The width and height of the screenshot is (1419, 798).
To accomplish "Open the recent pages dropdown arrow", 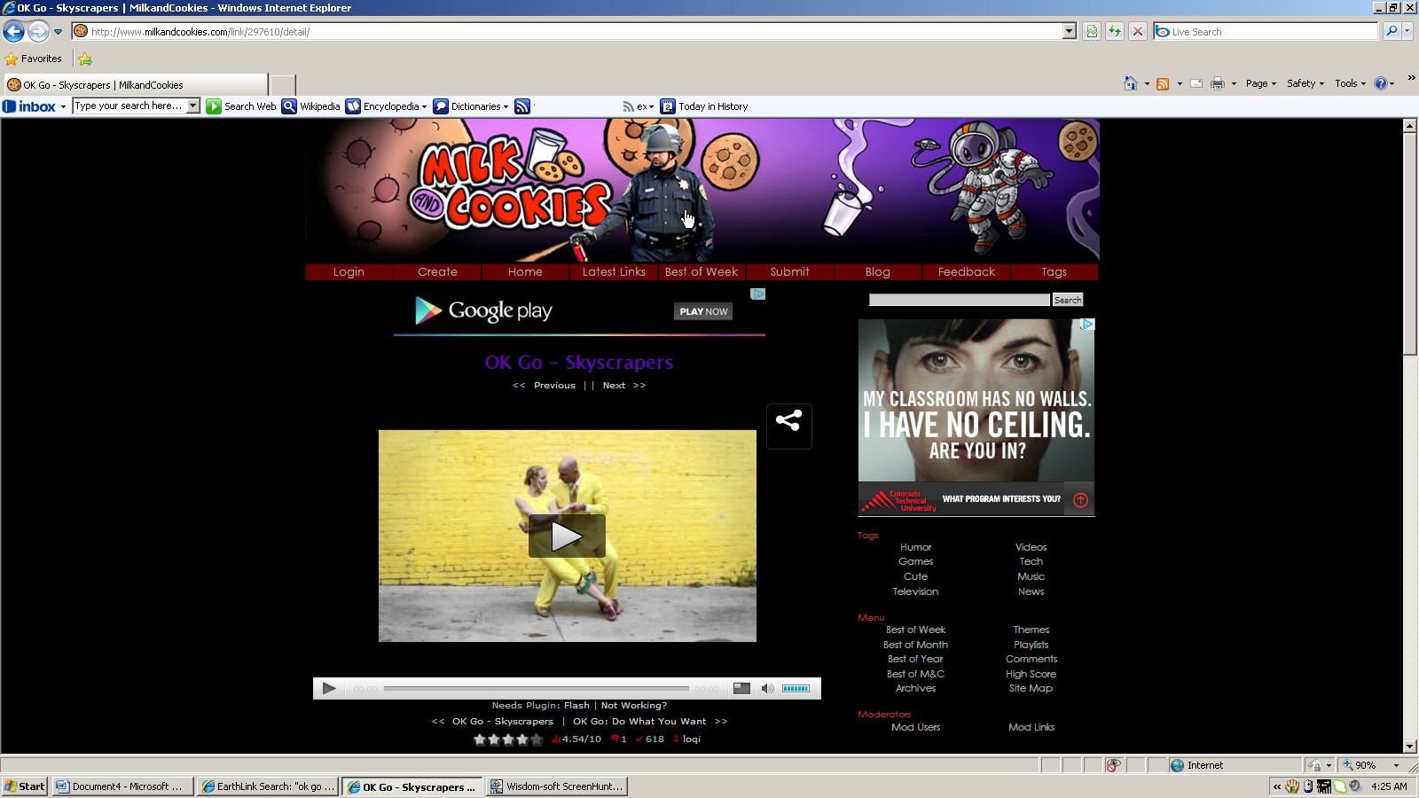I will (59, 32).
